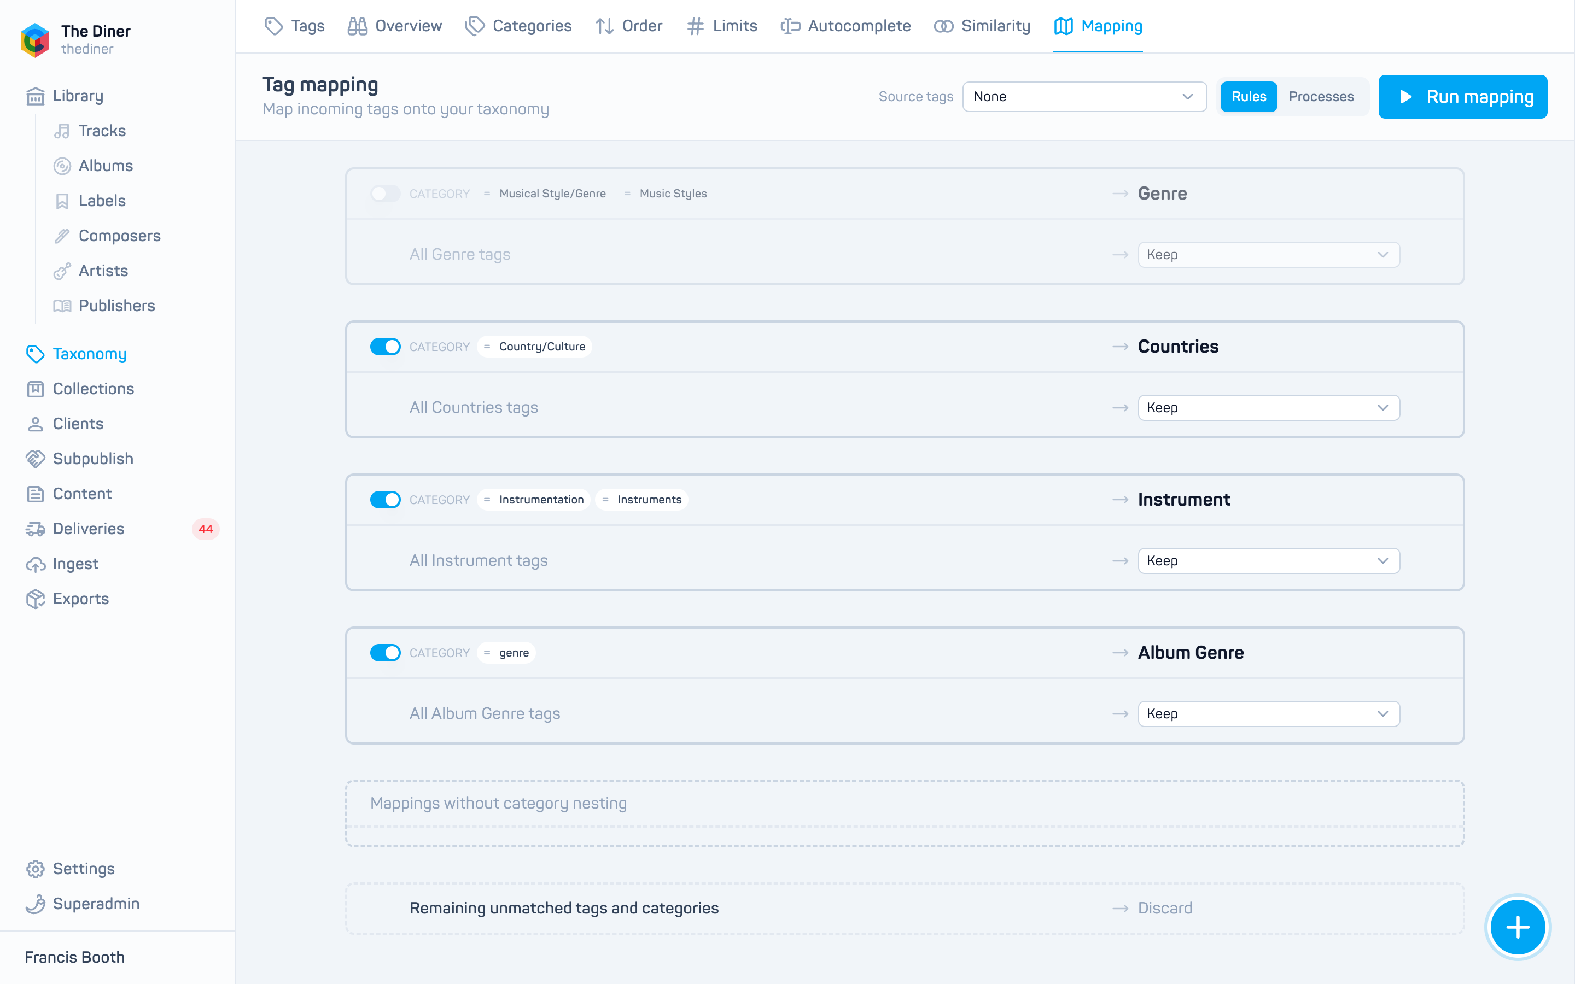The image size is (1575, 984).
Task: Switch to the Similarity tab
Action: point(982,26)
